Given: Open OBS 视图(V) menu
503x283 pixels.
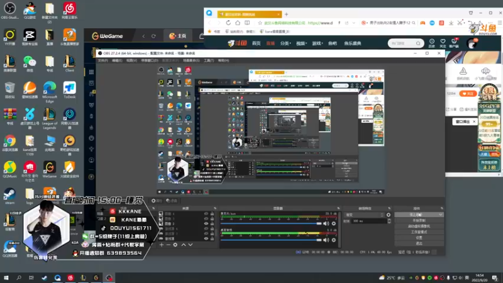Looking at the screenshot, I should (x=131, y=60).
